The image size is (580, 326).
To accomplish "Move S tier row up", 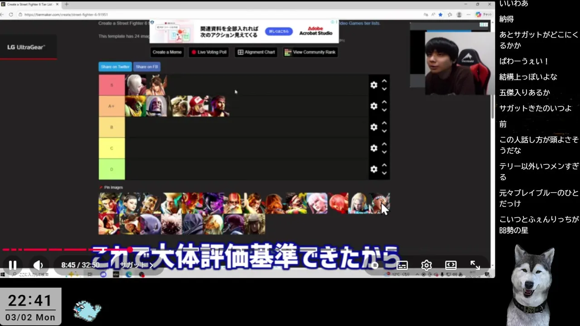I will [384, 81].
